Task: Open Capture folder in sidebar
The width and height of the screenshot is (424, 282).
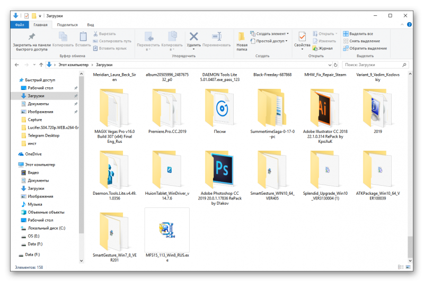Action: point(34,120)
